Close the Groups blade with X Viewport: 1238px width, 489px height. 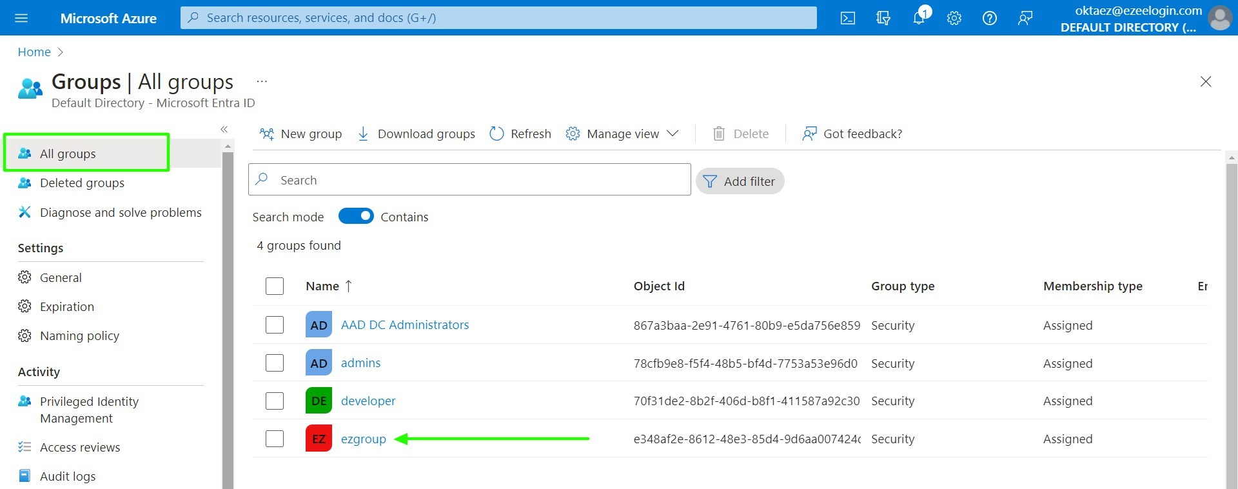(1206, 81)
